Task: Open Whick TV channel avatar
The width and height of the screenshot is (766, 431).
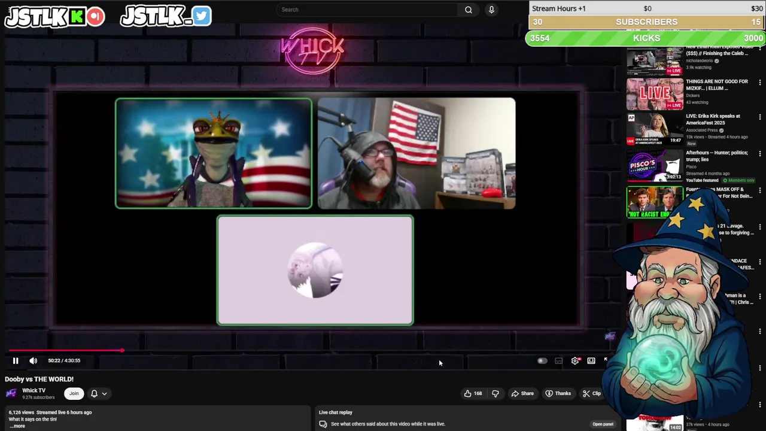Action: coord(11,393)
